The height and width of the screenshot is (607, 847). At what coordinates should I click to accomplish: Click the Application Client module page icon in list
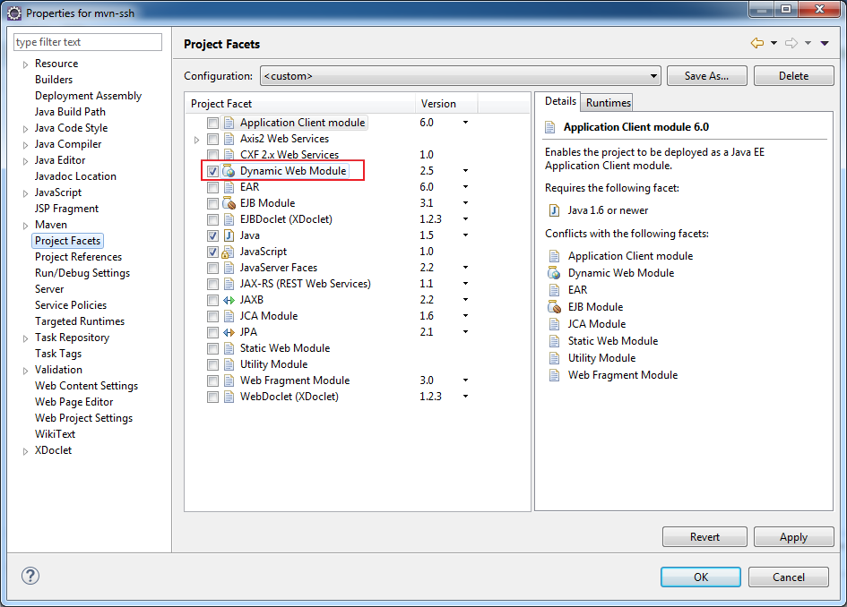(x=229, y=123)
